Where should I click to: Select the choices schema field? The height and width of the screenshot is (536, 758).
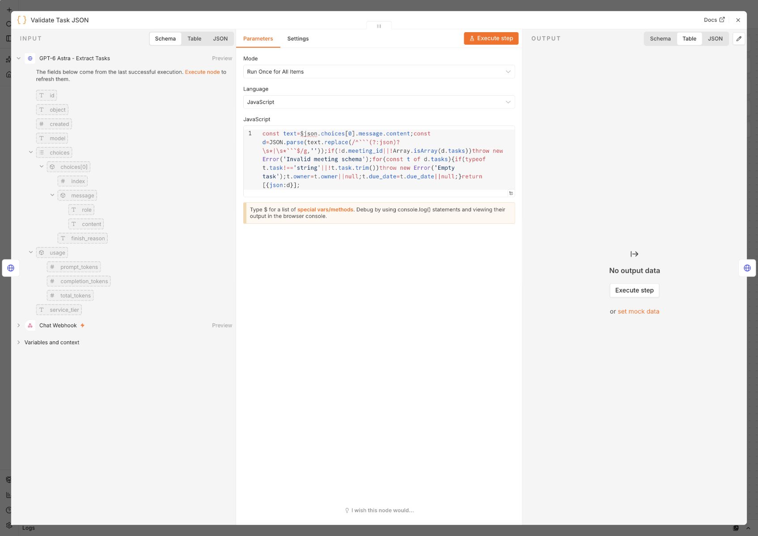54,153
